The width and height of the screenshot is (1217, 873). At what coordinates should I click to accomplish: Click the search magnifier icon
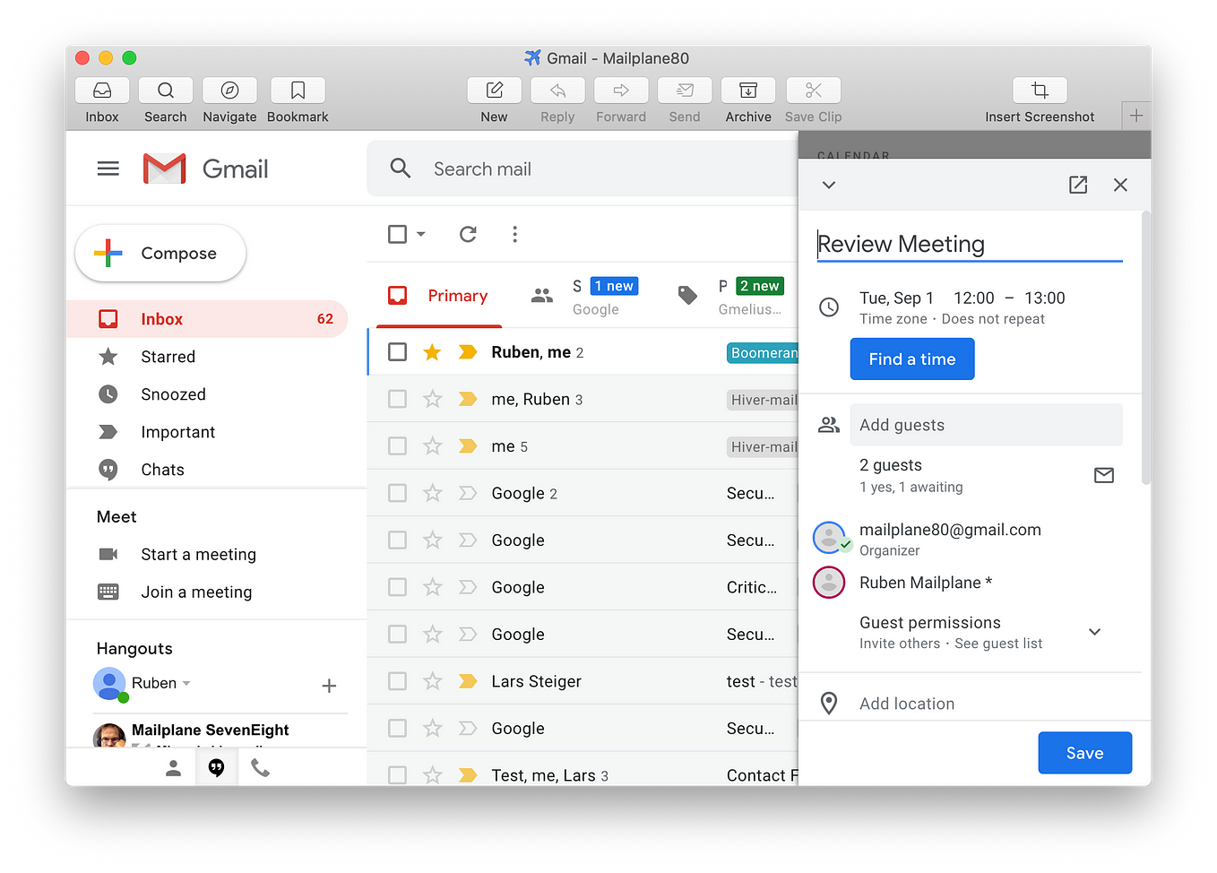(x=401, y=169)
